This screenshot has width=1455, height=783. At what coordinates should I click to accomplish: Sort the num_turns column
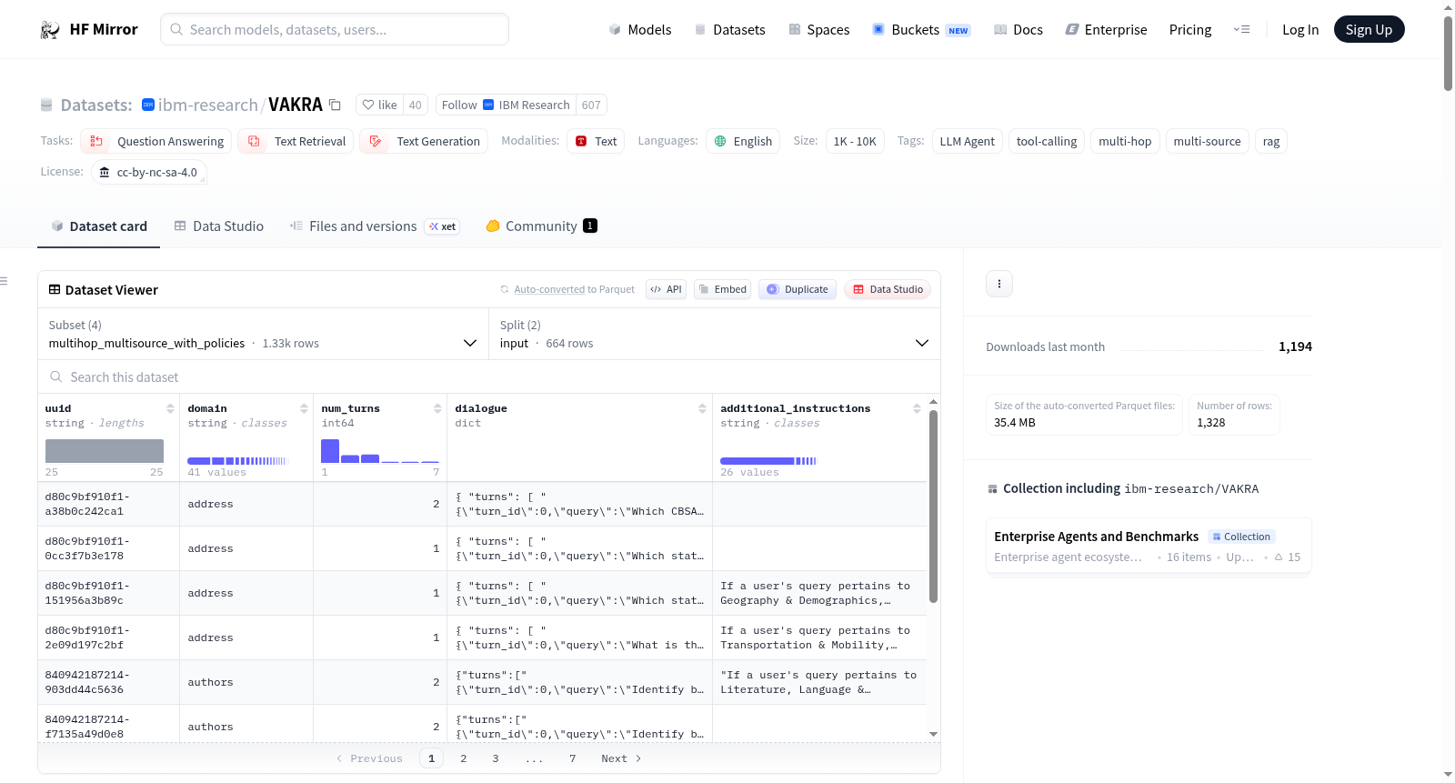437,408
